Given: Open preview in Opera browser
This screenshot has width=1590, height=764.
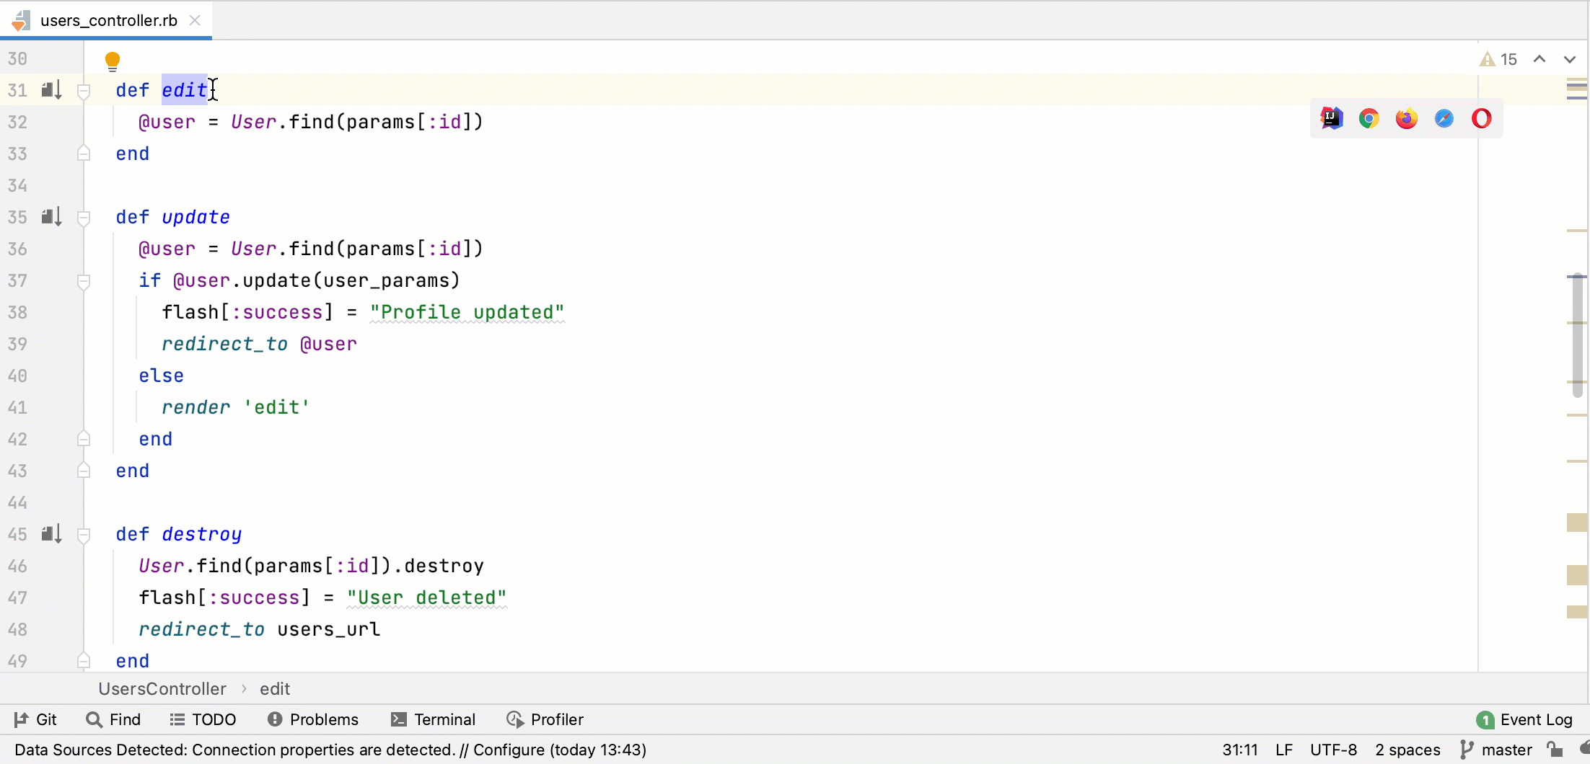Looking at the screenshot, I should point(1481,119).
